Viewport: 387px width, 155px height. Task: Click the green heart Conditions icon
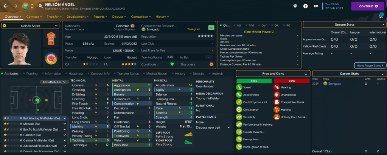(x=172, y=64)
